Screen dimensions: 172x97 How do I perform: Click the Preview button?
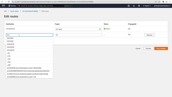click(148, 48)
